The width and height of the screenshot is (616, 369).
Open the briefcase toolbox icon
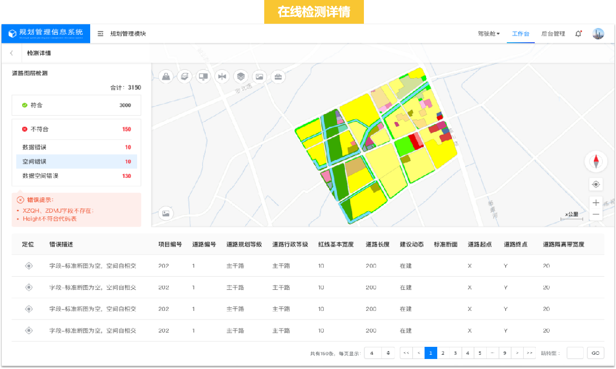[x=278, y=77]
